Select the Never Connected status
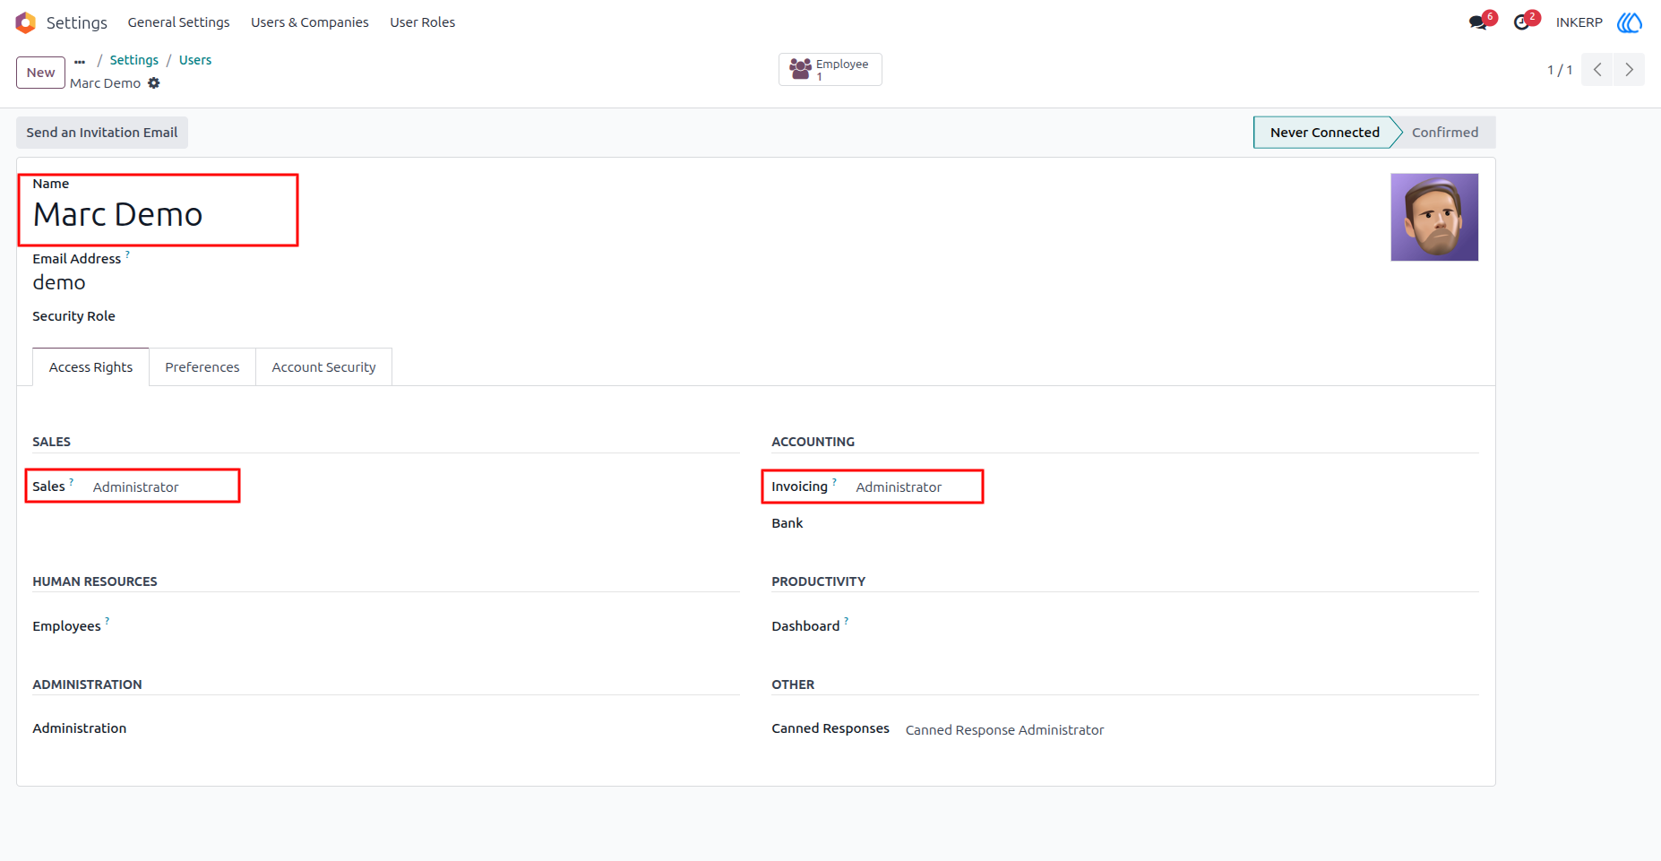This screenshot has width=1661, height=861. point(1324,133)
